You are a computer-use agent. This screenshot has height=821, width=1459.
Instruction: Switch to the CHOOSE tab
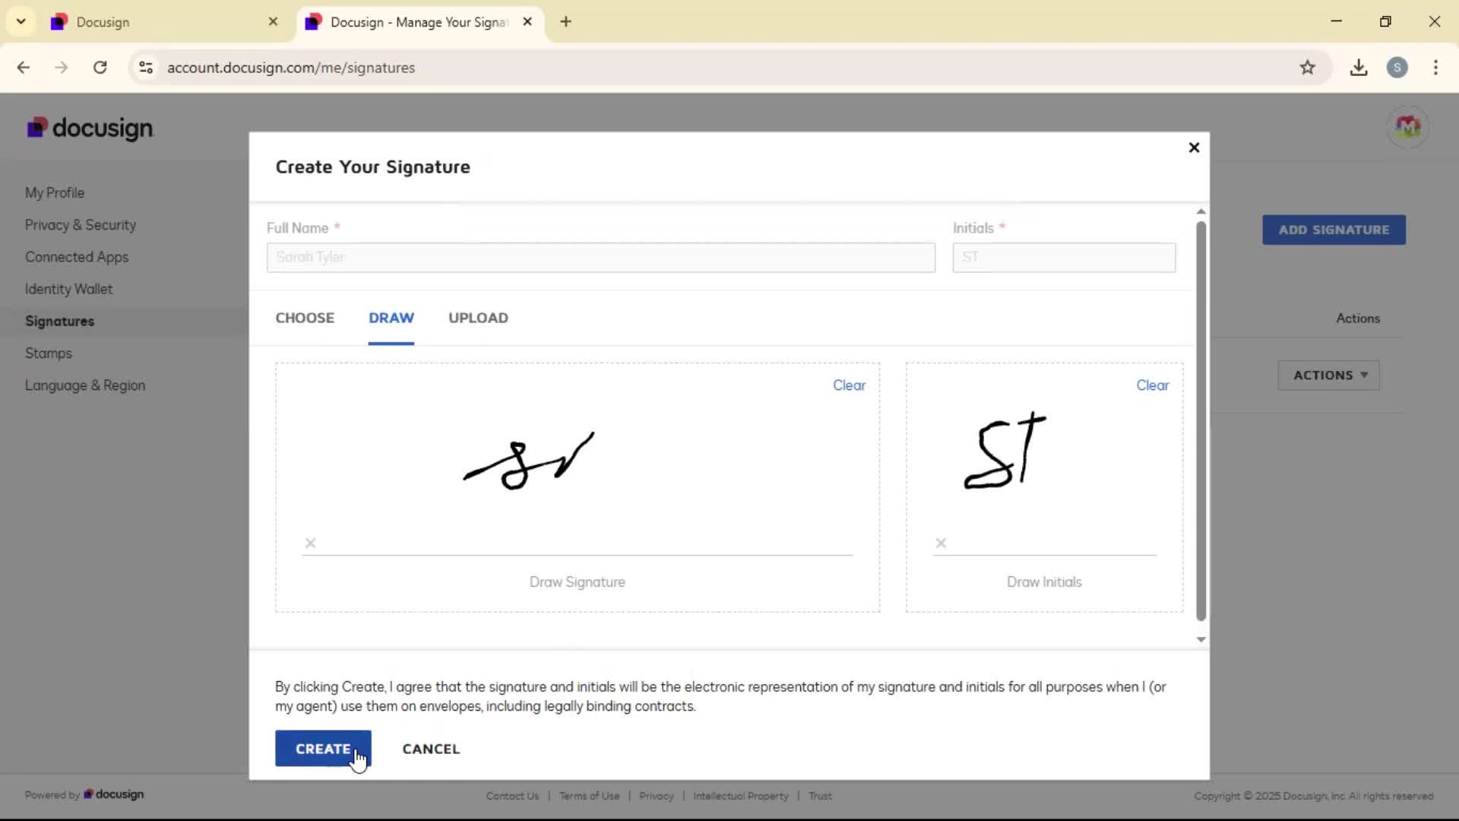coord(305,318)
